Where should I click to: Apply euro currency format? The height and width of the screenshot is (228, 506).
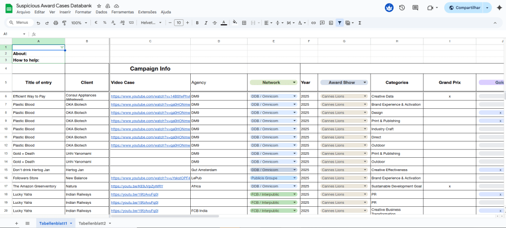(x=96, y=23)
